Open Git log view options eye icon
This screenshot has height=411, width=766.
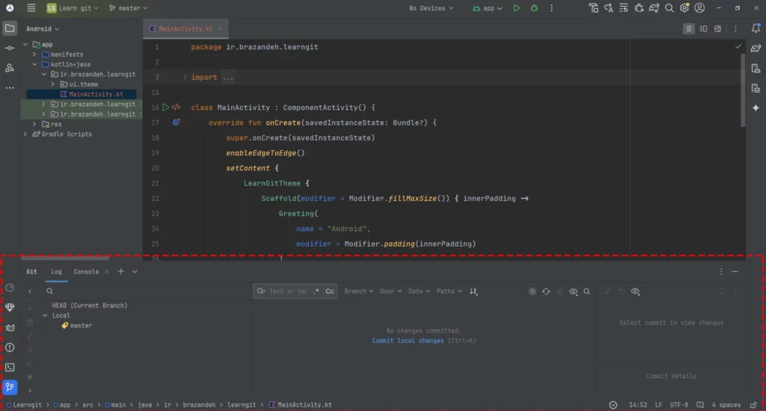point(573,291)
